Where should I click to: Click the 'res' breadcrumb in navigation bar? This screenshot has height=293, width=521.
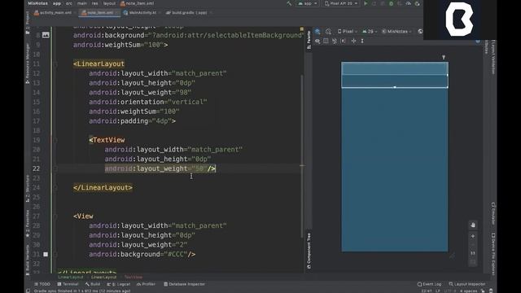(x=94, y=3)
